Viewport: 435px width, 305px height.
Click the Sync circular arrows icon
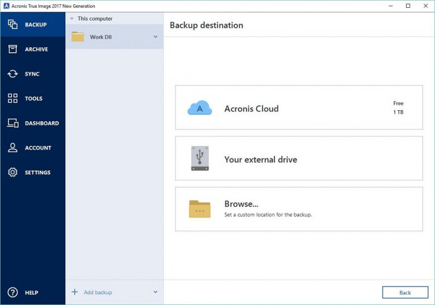coord(13,74)
